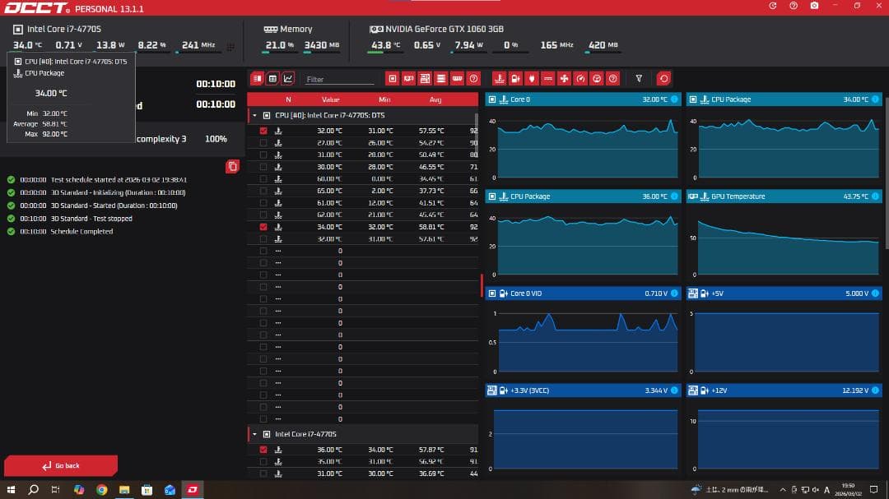This screenshot has width=889, height=499.
Task: Switch to combined table and graph view
Action: tap(258, 79)
